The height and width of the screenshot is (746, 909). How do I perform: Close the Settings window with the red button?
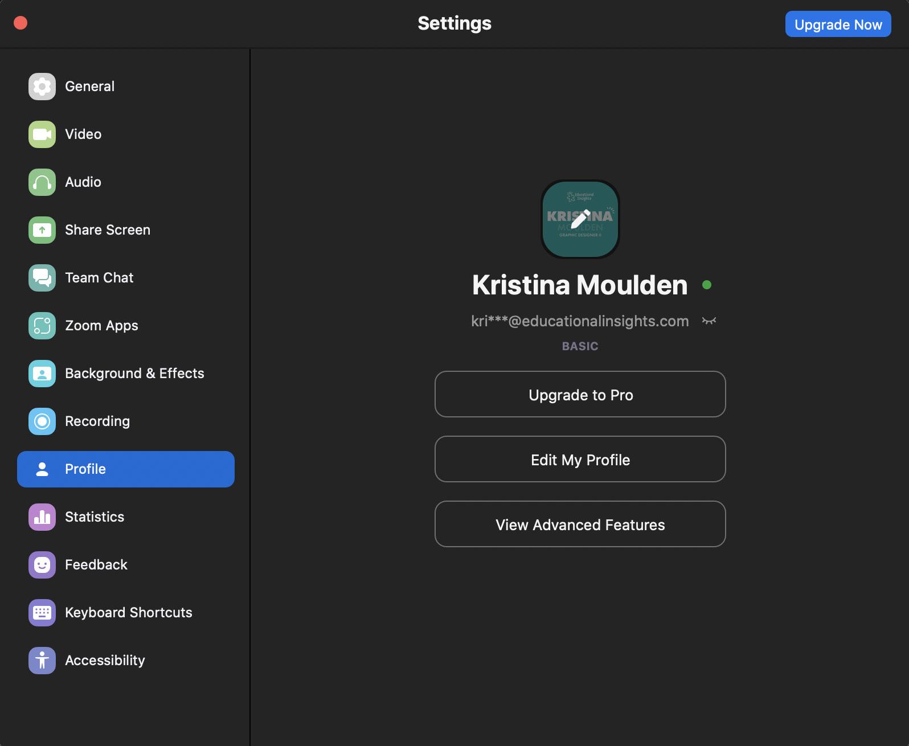[21, 23]
